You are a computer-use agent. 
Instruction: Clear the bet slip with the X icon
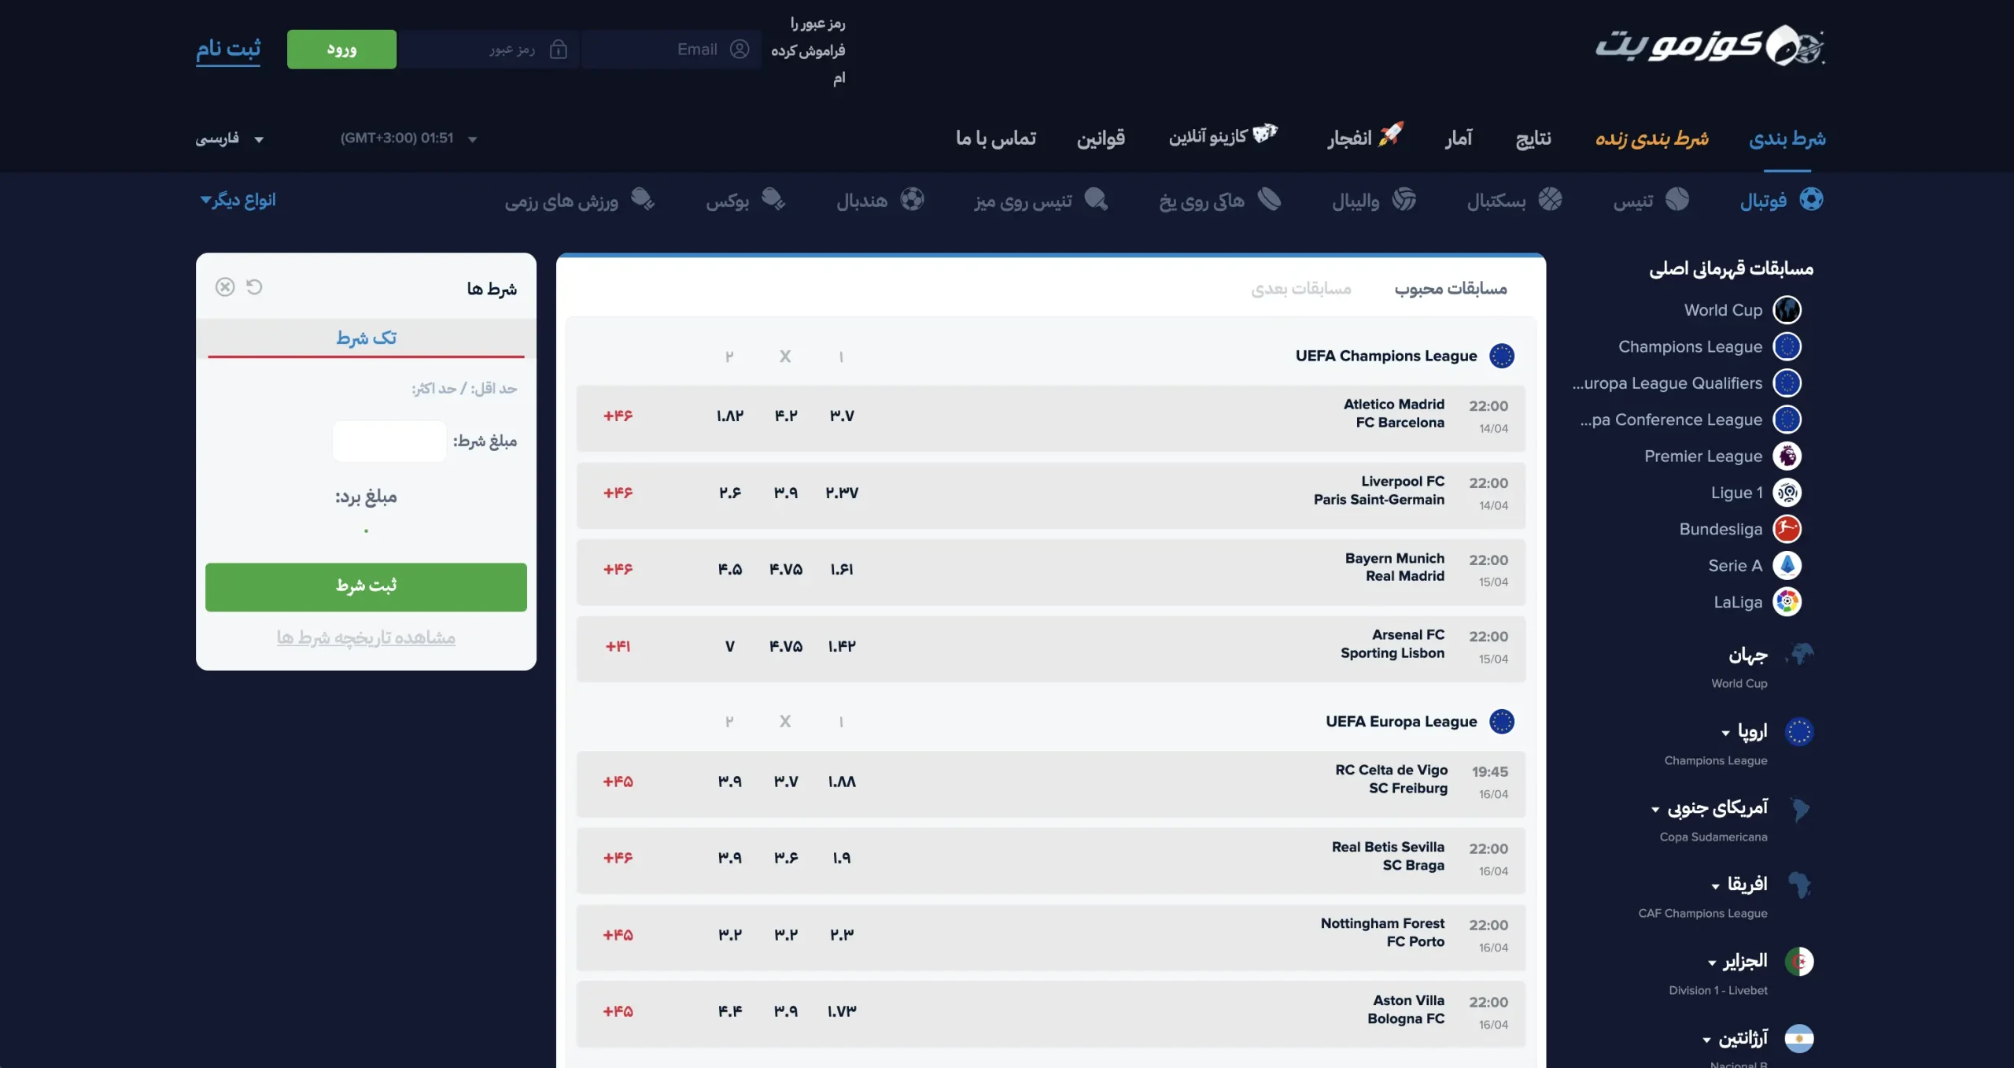point(225,286)
